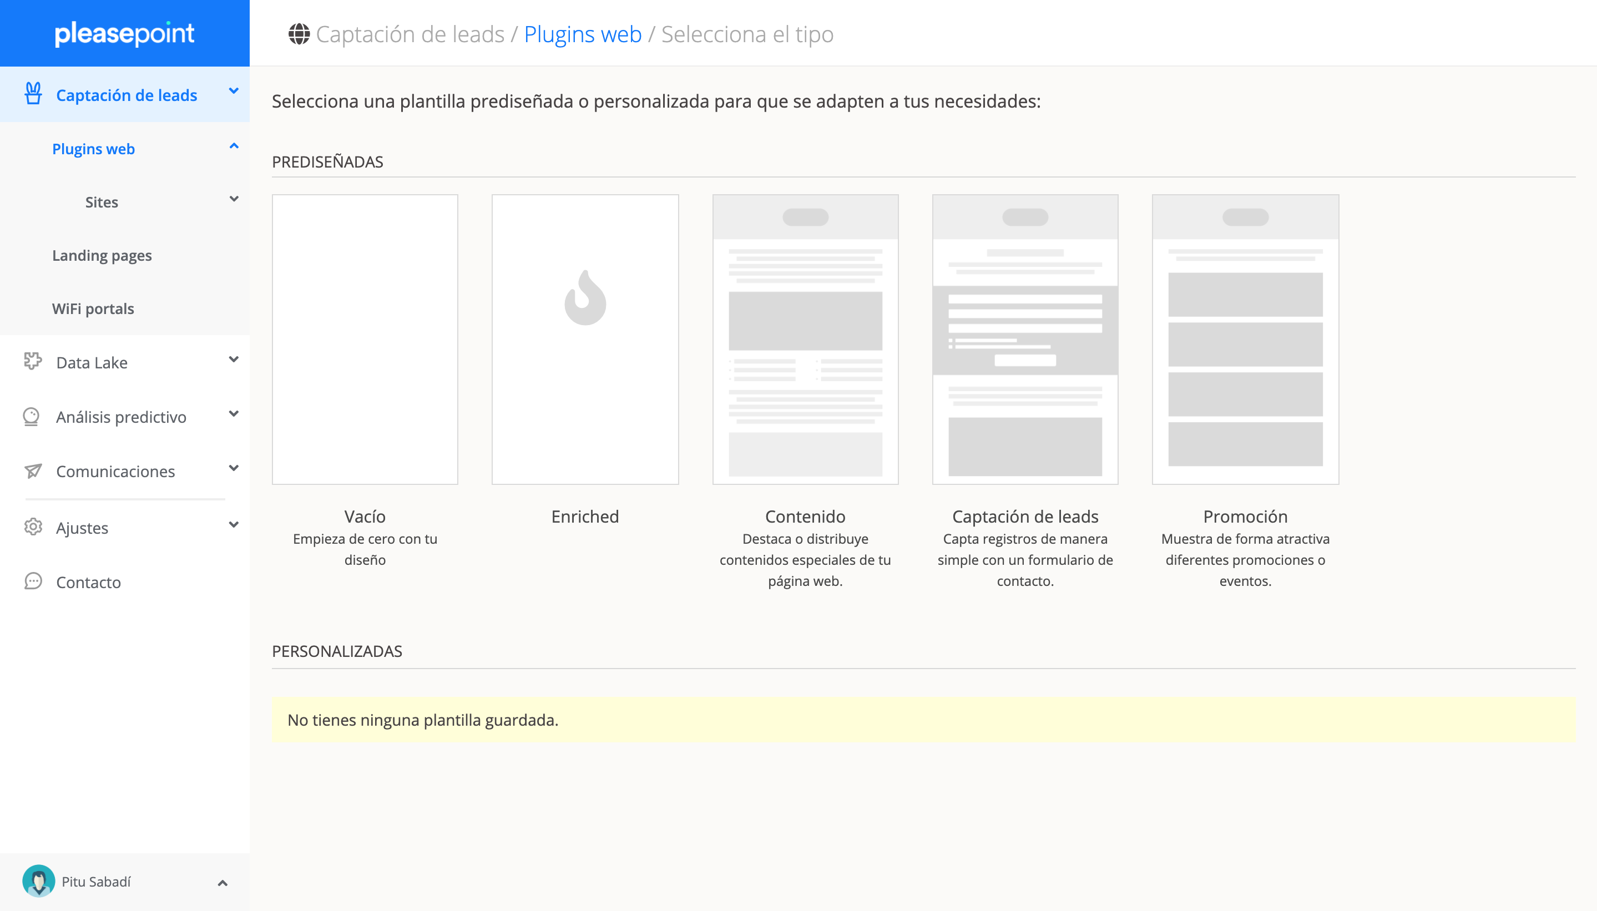1597x911 pixels.
Task: Expand the Data Lake menu chevron
Action: coord(234,359)
